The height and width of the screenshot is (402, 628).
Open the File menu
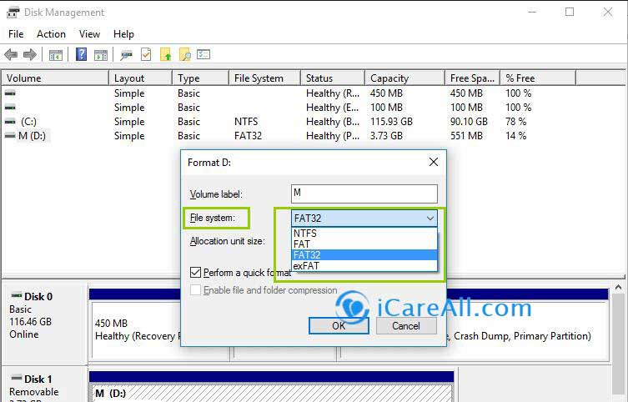pyautogui.click(x=16, y=34)
